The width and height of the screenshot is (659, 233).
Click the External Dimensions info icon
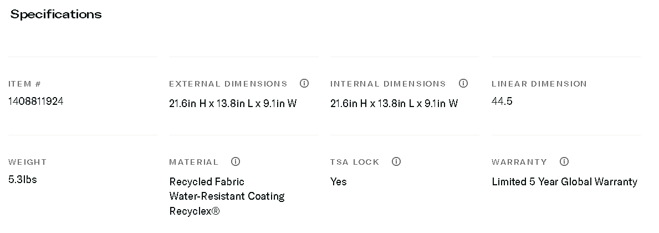(304, 83)
